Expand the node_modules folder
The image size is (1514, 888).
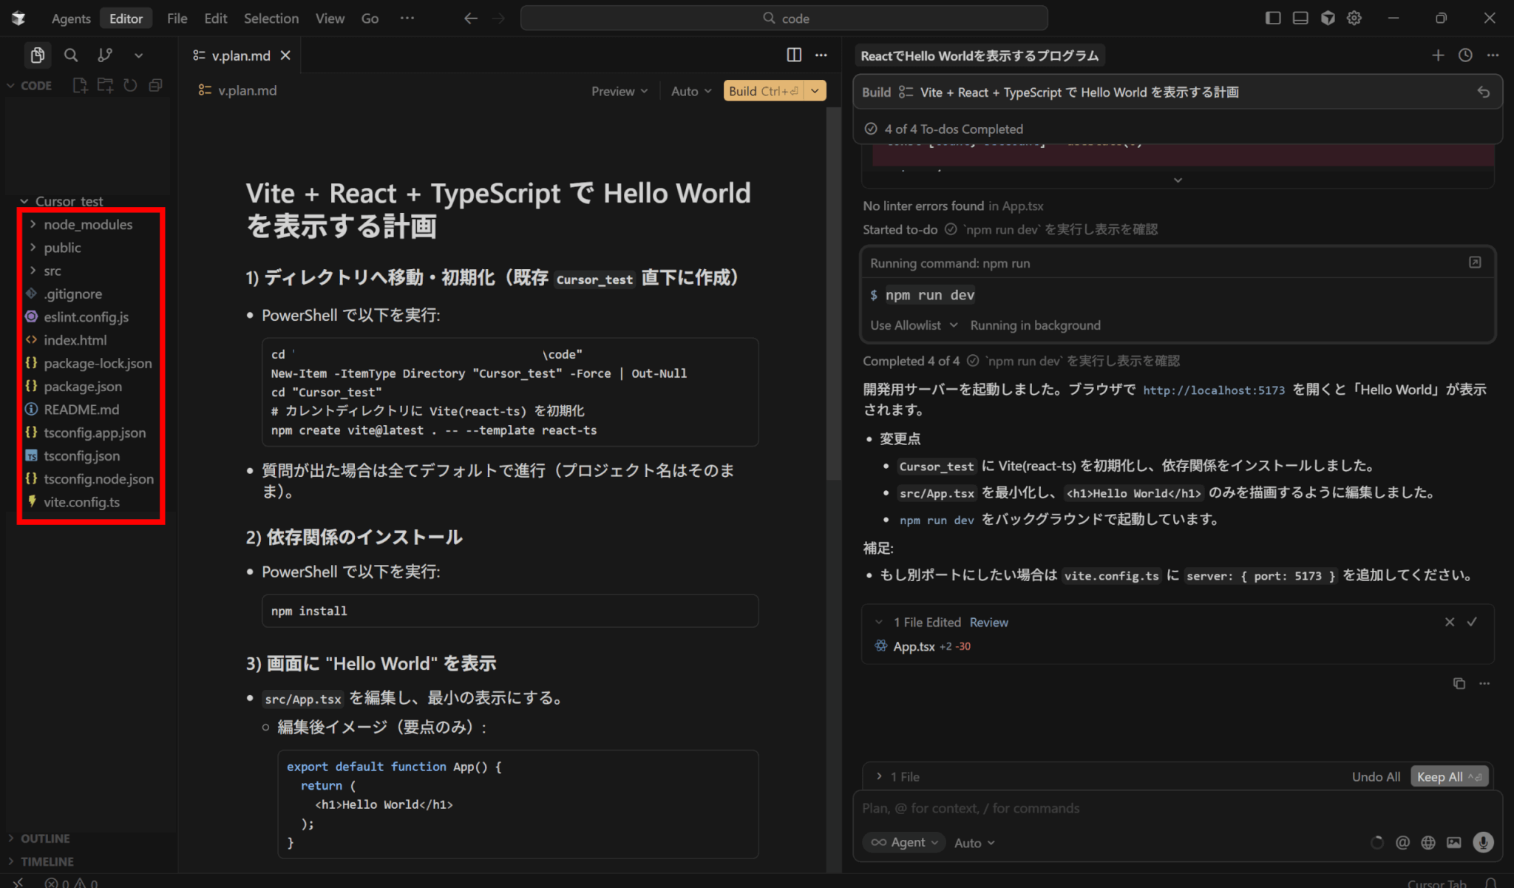point(87,224)
